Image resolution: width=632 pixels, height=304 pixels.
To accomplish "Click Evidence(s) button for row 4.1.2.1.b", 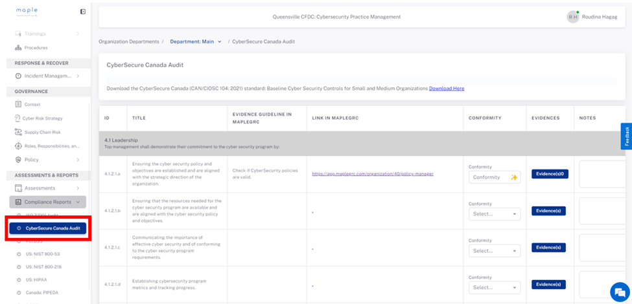I will (x=548, y=211).
